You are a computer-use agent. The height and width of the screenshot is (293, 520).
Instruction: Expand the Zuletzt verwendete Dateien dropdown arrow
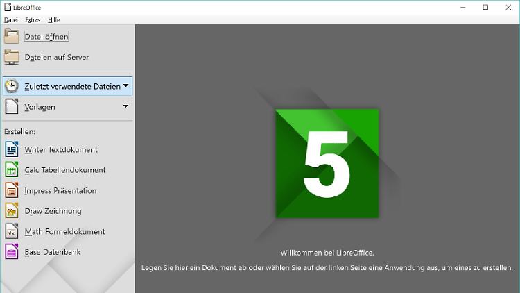click(x=126, y=86)
